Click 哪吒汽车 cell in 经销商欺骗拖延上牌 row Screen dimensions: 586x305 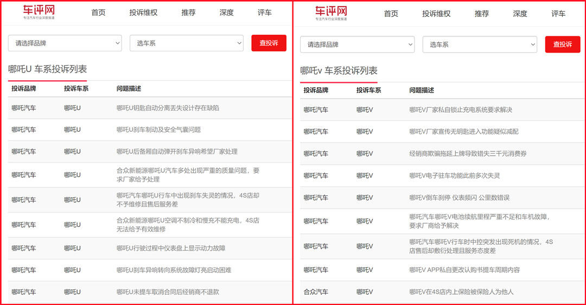[316, 153]
